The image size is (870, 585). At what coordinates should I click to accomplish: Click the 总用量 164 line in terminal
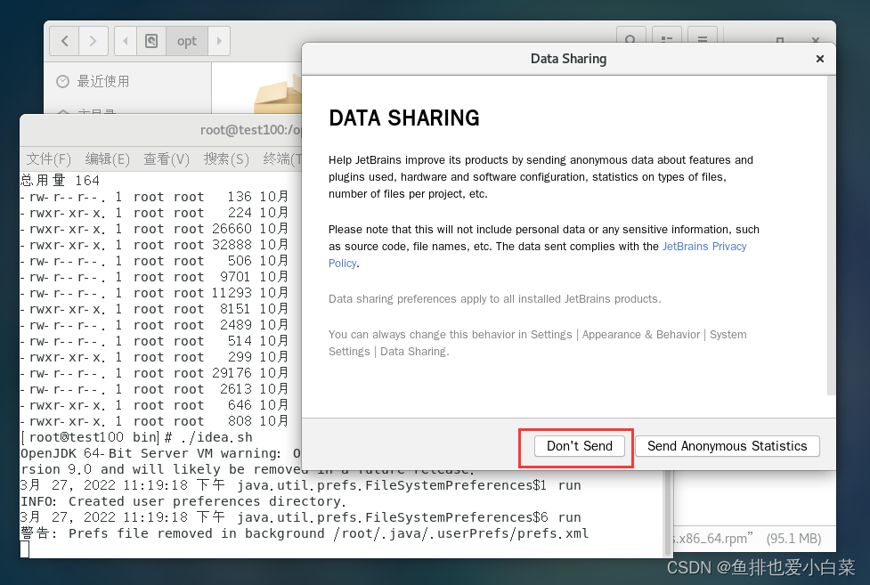tap(60, 181)
